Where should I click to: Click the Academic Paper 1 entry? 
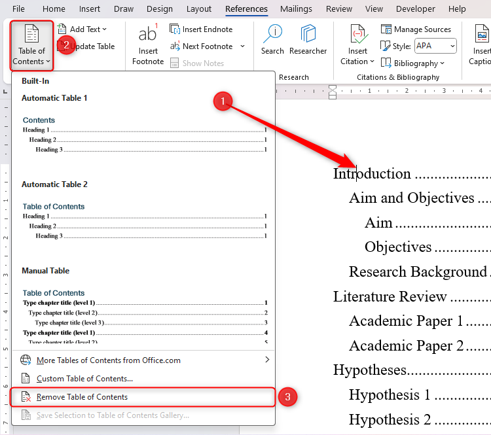coord(406,321)
